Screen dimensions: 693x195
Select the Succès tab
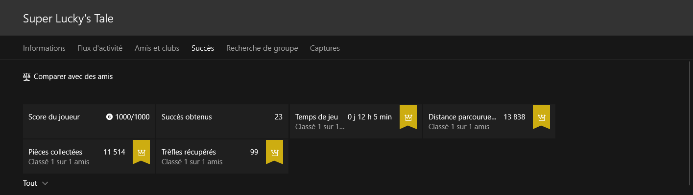[x=203, y=48]
